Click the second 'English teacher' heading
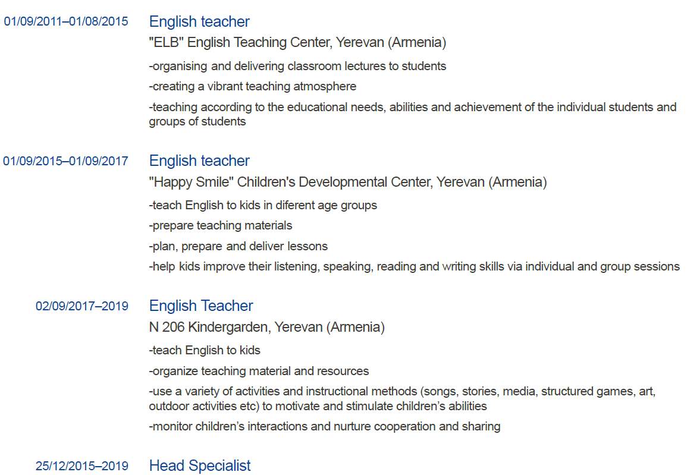Viewport: 700px width, 475px height. pyautogui.click(x=199, y=161)
